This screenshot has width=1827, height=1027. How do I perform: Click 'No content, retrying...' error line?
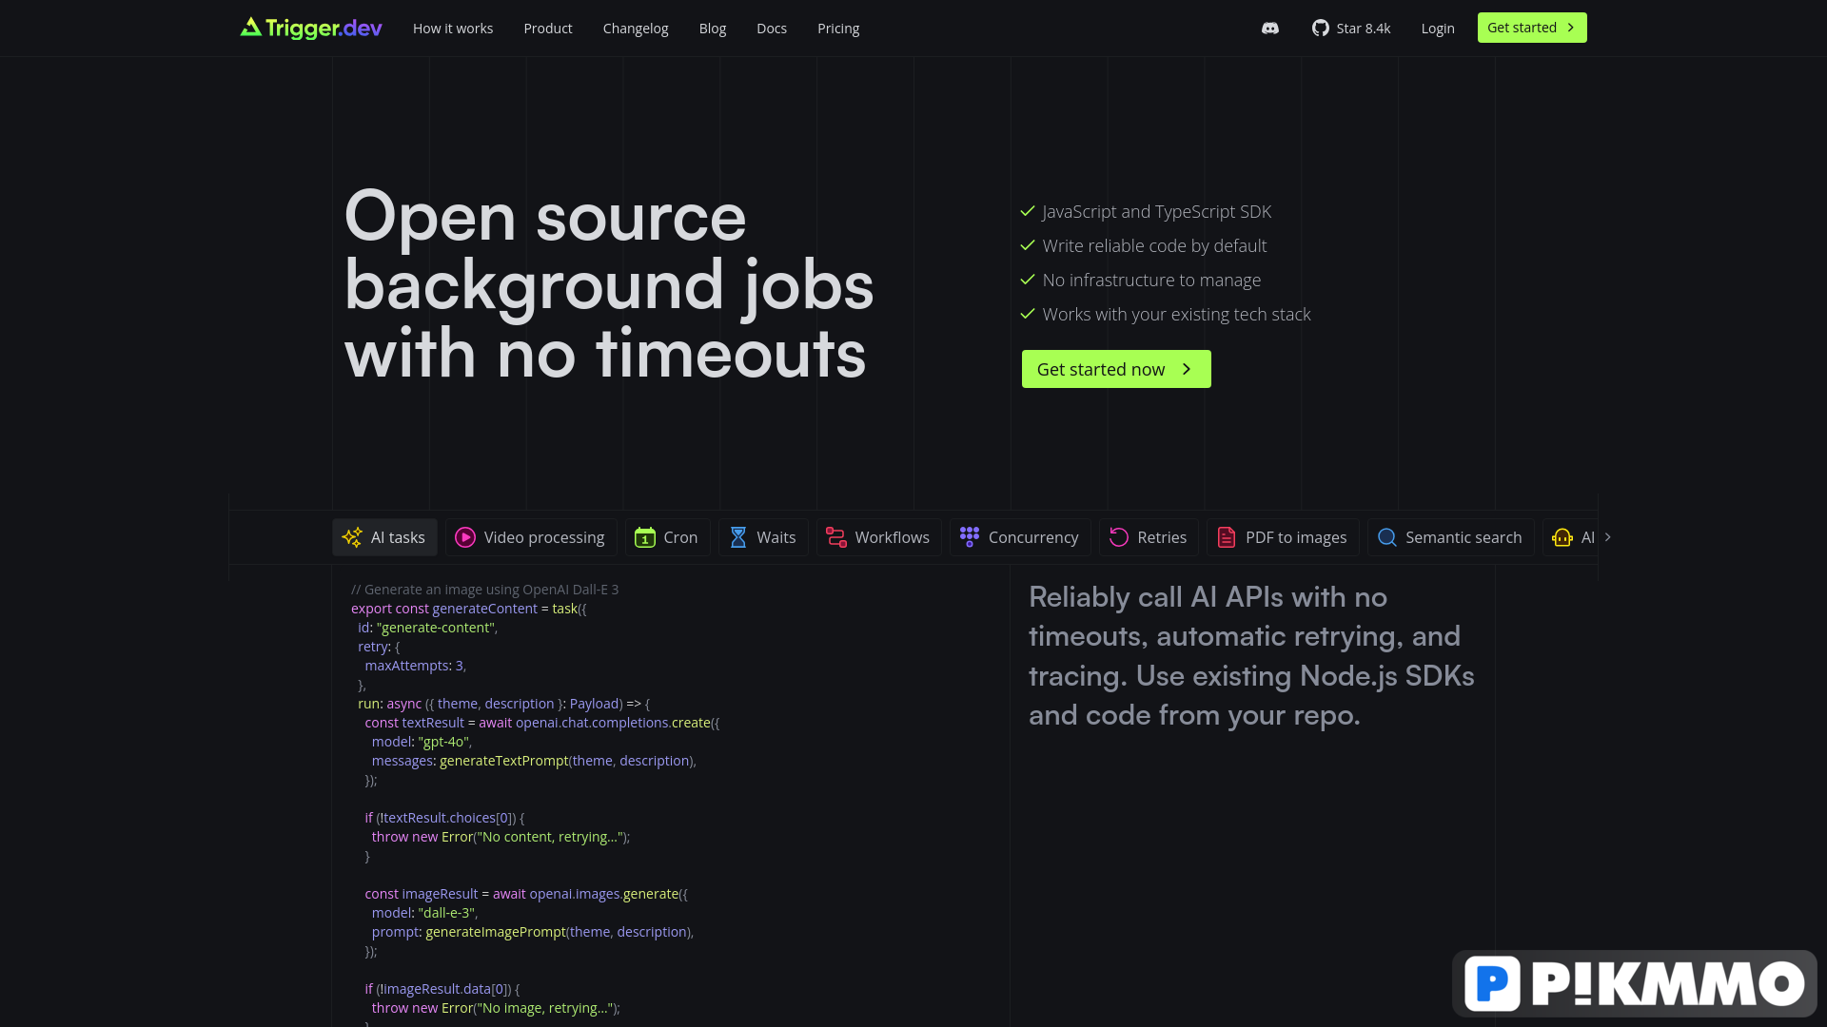501,837
